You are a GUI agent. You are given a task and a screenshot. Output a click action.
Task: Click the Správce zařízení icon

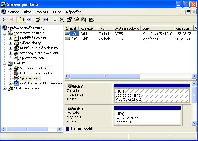pyautogui.click(x=16, y=58)
